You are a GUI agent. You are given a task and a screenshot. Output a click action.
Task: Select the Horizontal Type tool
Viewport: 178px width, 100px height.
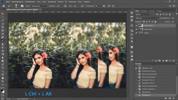[3, 68]
